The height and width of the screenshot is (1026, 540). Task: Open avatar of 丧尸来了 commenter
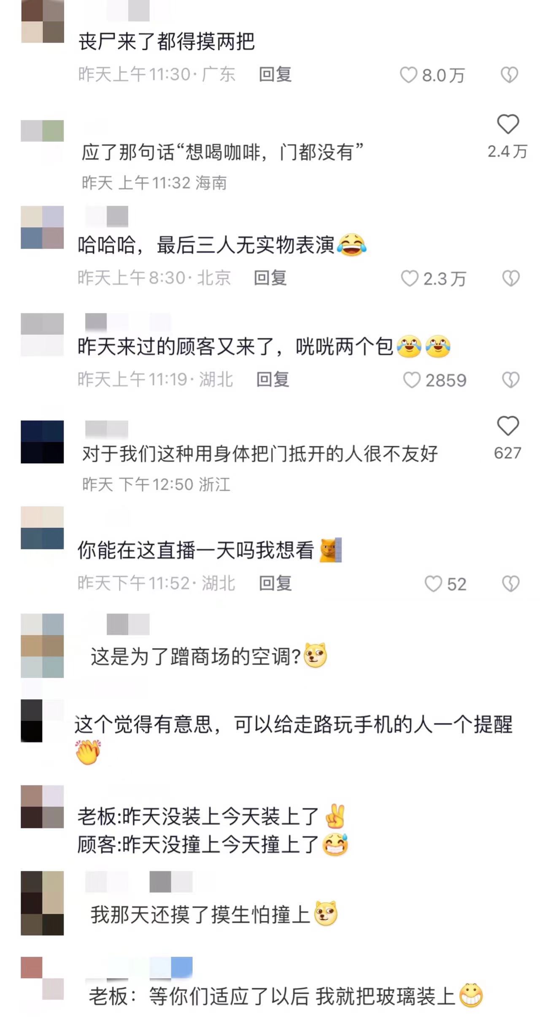point(42,21)
